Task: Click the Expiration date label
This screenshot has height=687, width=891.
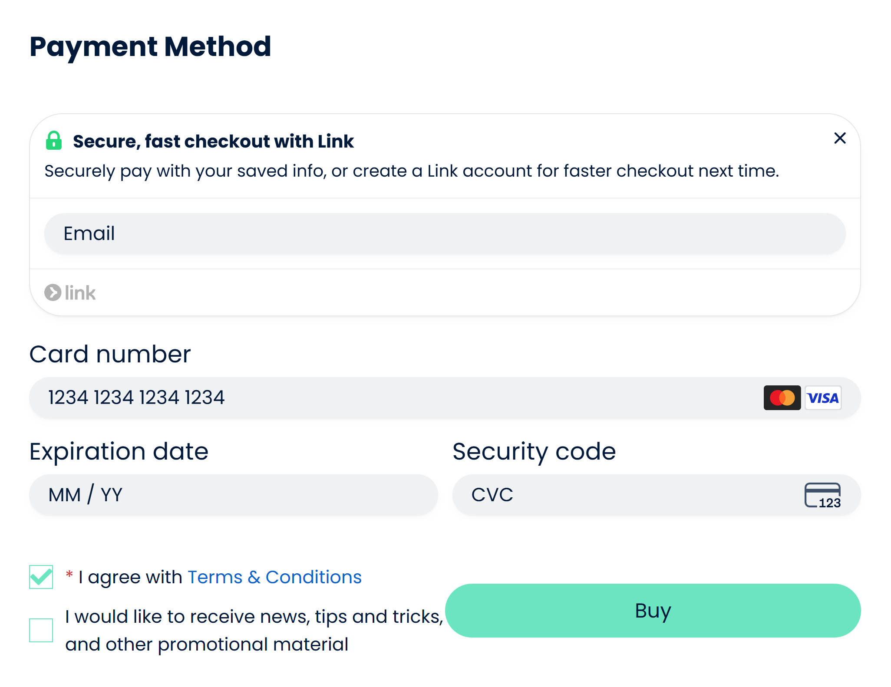Action: tap(119, 451)
